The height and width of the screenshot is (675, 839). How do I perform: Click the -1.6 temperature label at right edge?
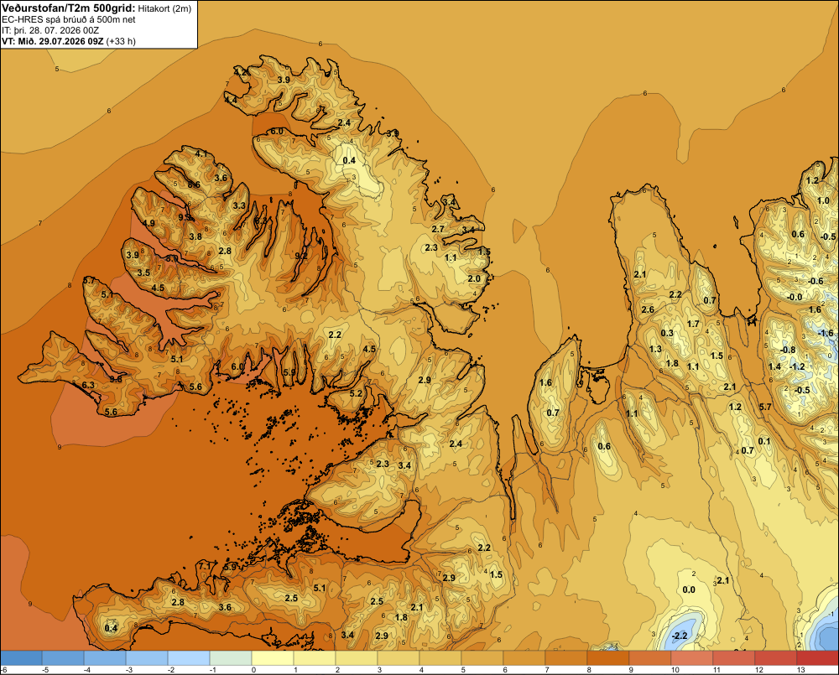coord(826,333)
